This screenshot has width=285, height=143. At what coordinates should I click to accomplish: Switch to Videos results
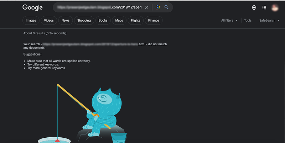point(49,21)
